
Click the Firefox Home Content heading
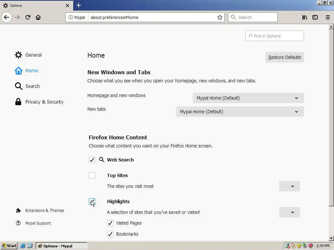click(x=118, y=137)
